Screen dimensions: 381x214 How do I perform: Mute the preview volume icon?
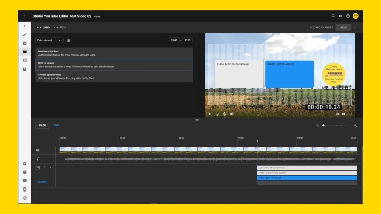pos(232,114)
